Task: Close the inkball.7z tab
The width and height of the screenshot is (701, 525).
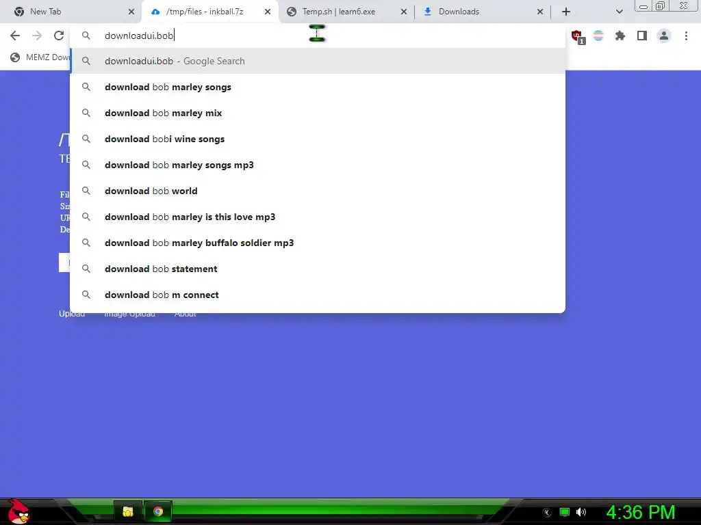Action: (268, 12)
